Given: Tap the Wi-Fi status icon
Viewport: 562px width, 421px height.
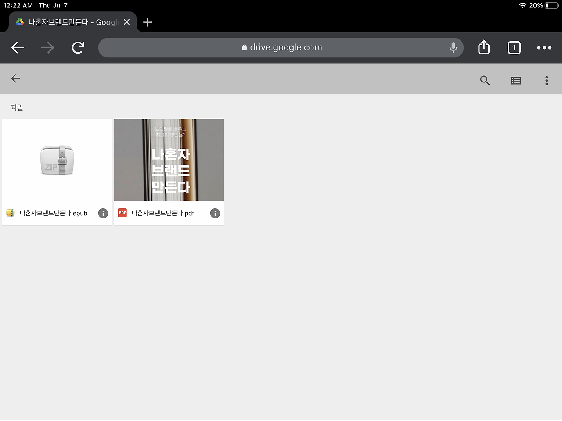Looking at the screenshot, I should pyautogui.click(x=522, y=5).
